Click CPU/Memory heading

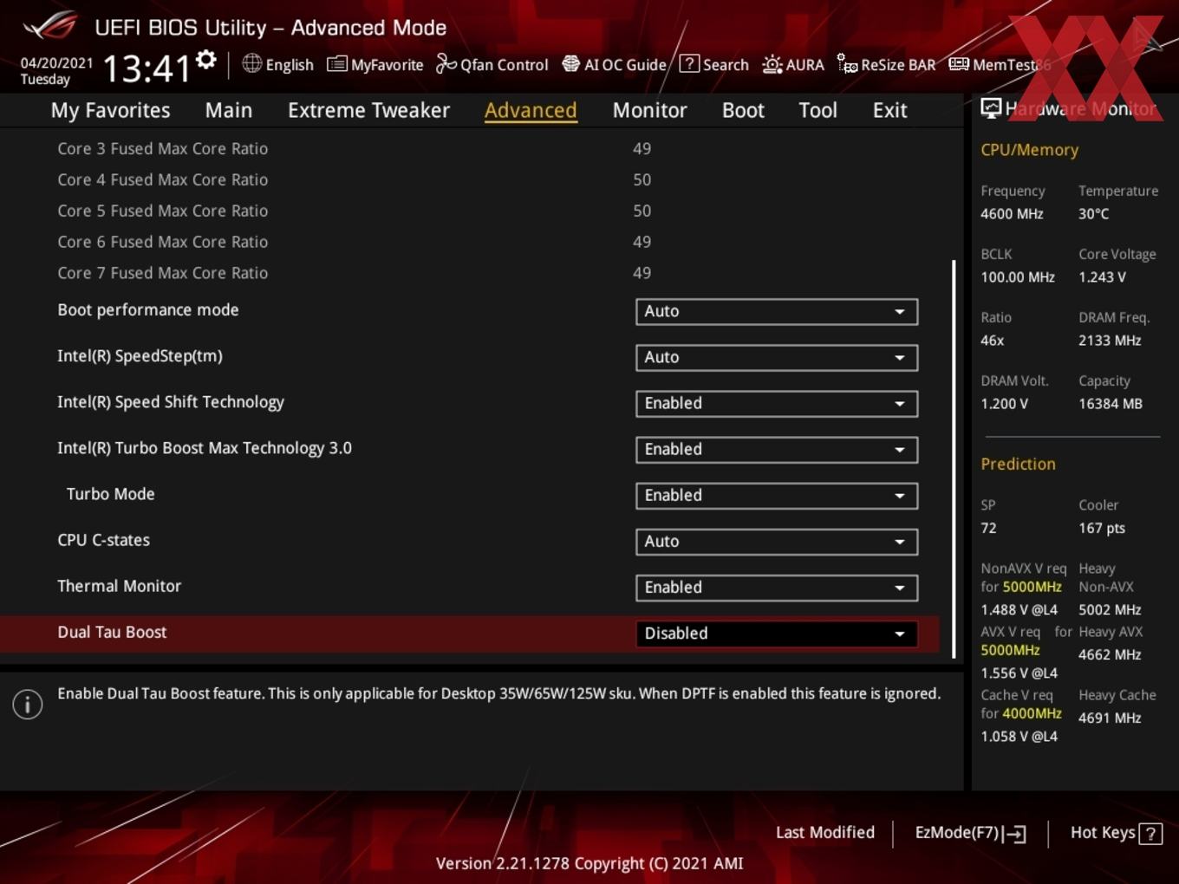coord(1029,149)
